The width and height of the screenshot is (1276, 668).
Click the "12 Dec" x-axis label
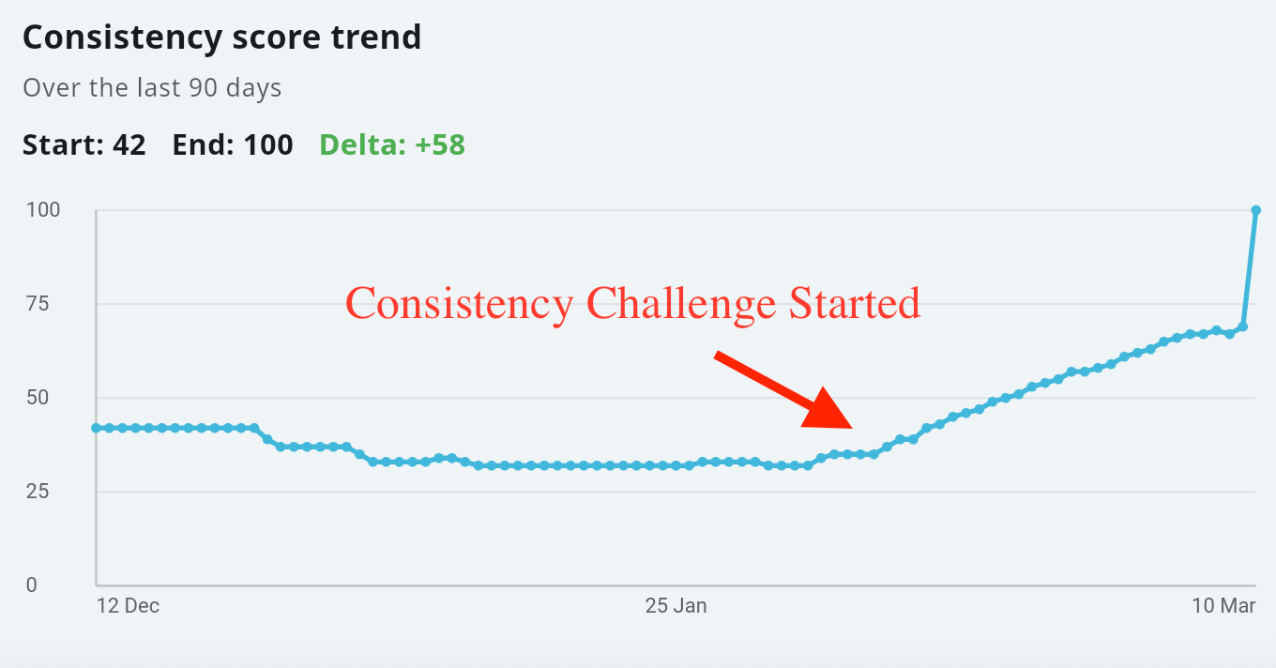click(x=128, y=606)
